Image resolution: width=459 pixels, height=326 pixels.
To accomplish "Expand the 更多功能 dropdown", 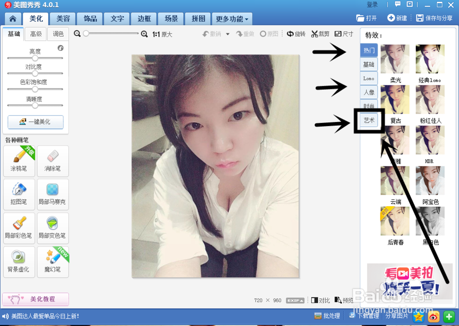I will pyautogui.click(x=232, y=19).
